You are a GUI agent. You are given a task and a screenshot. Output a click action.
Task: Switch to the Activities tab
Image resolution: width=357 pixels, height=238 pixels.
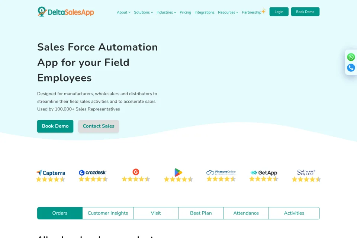(x=294, y=213)
